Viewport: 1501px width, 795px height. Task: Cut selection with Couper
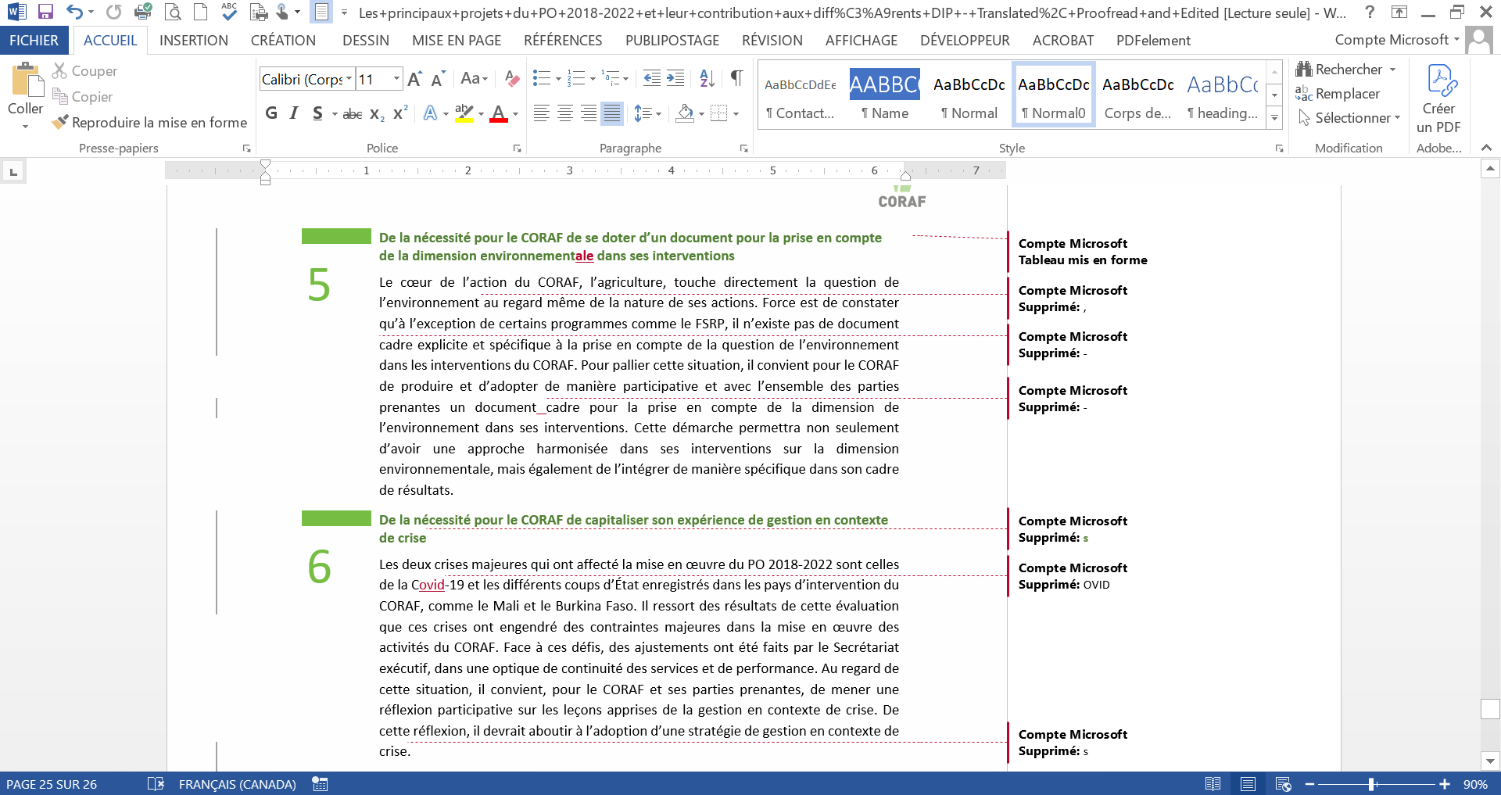click(84, 71)
